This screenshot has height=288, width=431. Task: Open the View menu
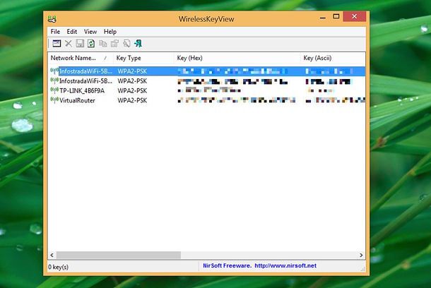(90, 32)
